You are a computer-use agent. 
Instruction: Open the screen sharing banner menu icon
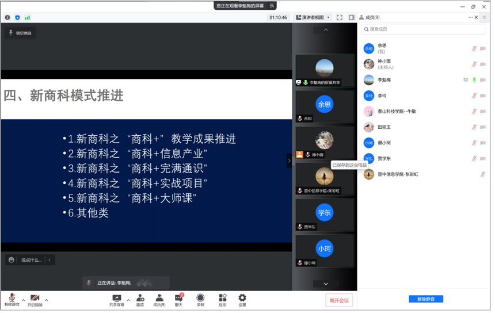click(x=272, y=6)
